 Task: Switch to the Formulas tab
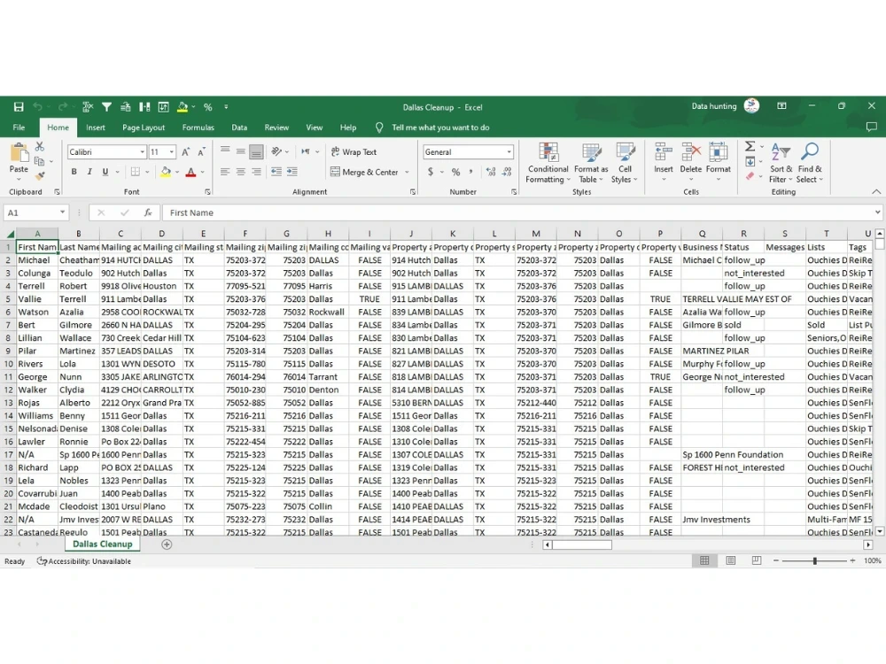click(198, 127)
